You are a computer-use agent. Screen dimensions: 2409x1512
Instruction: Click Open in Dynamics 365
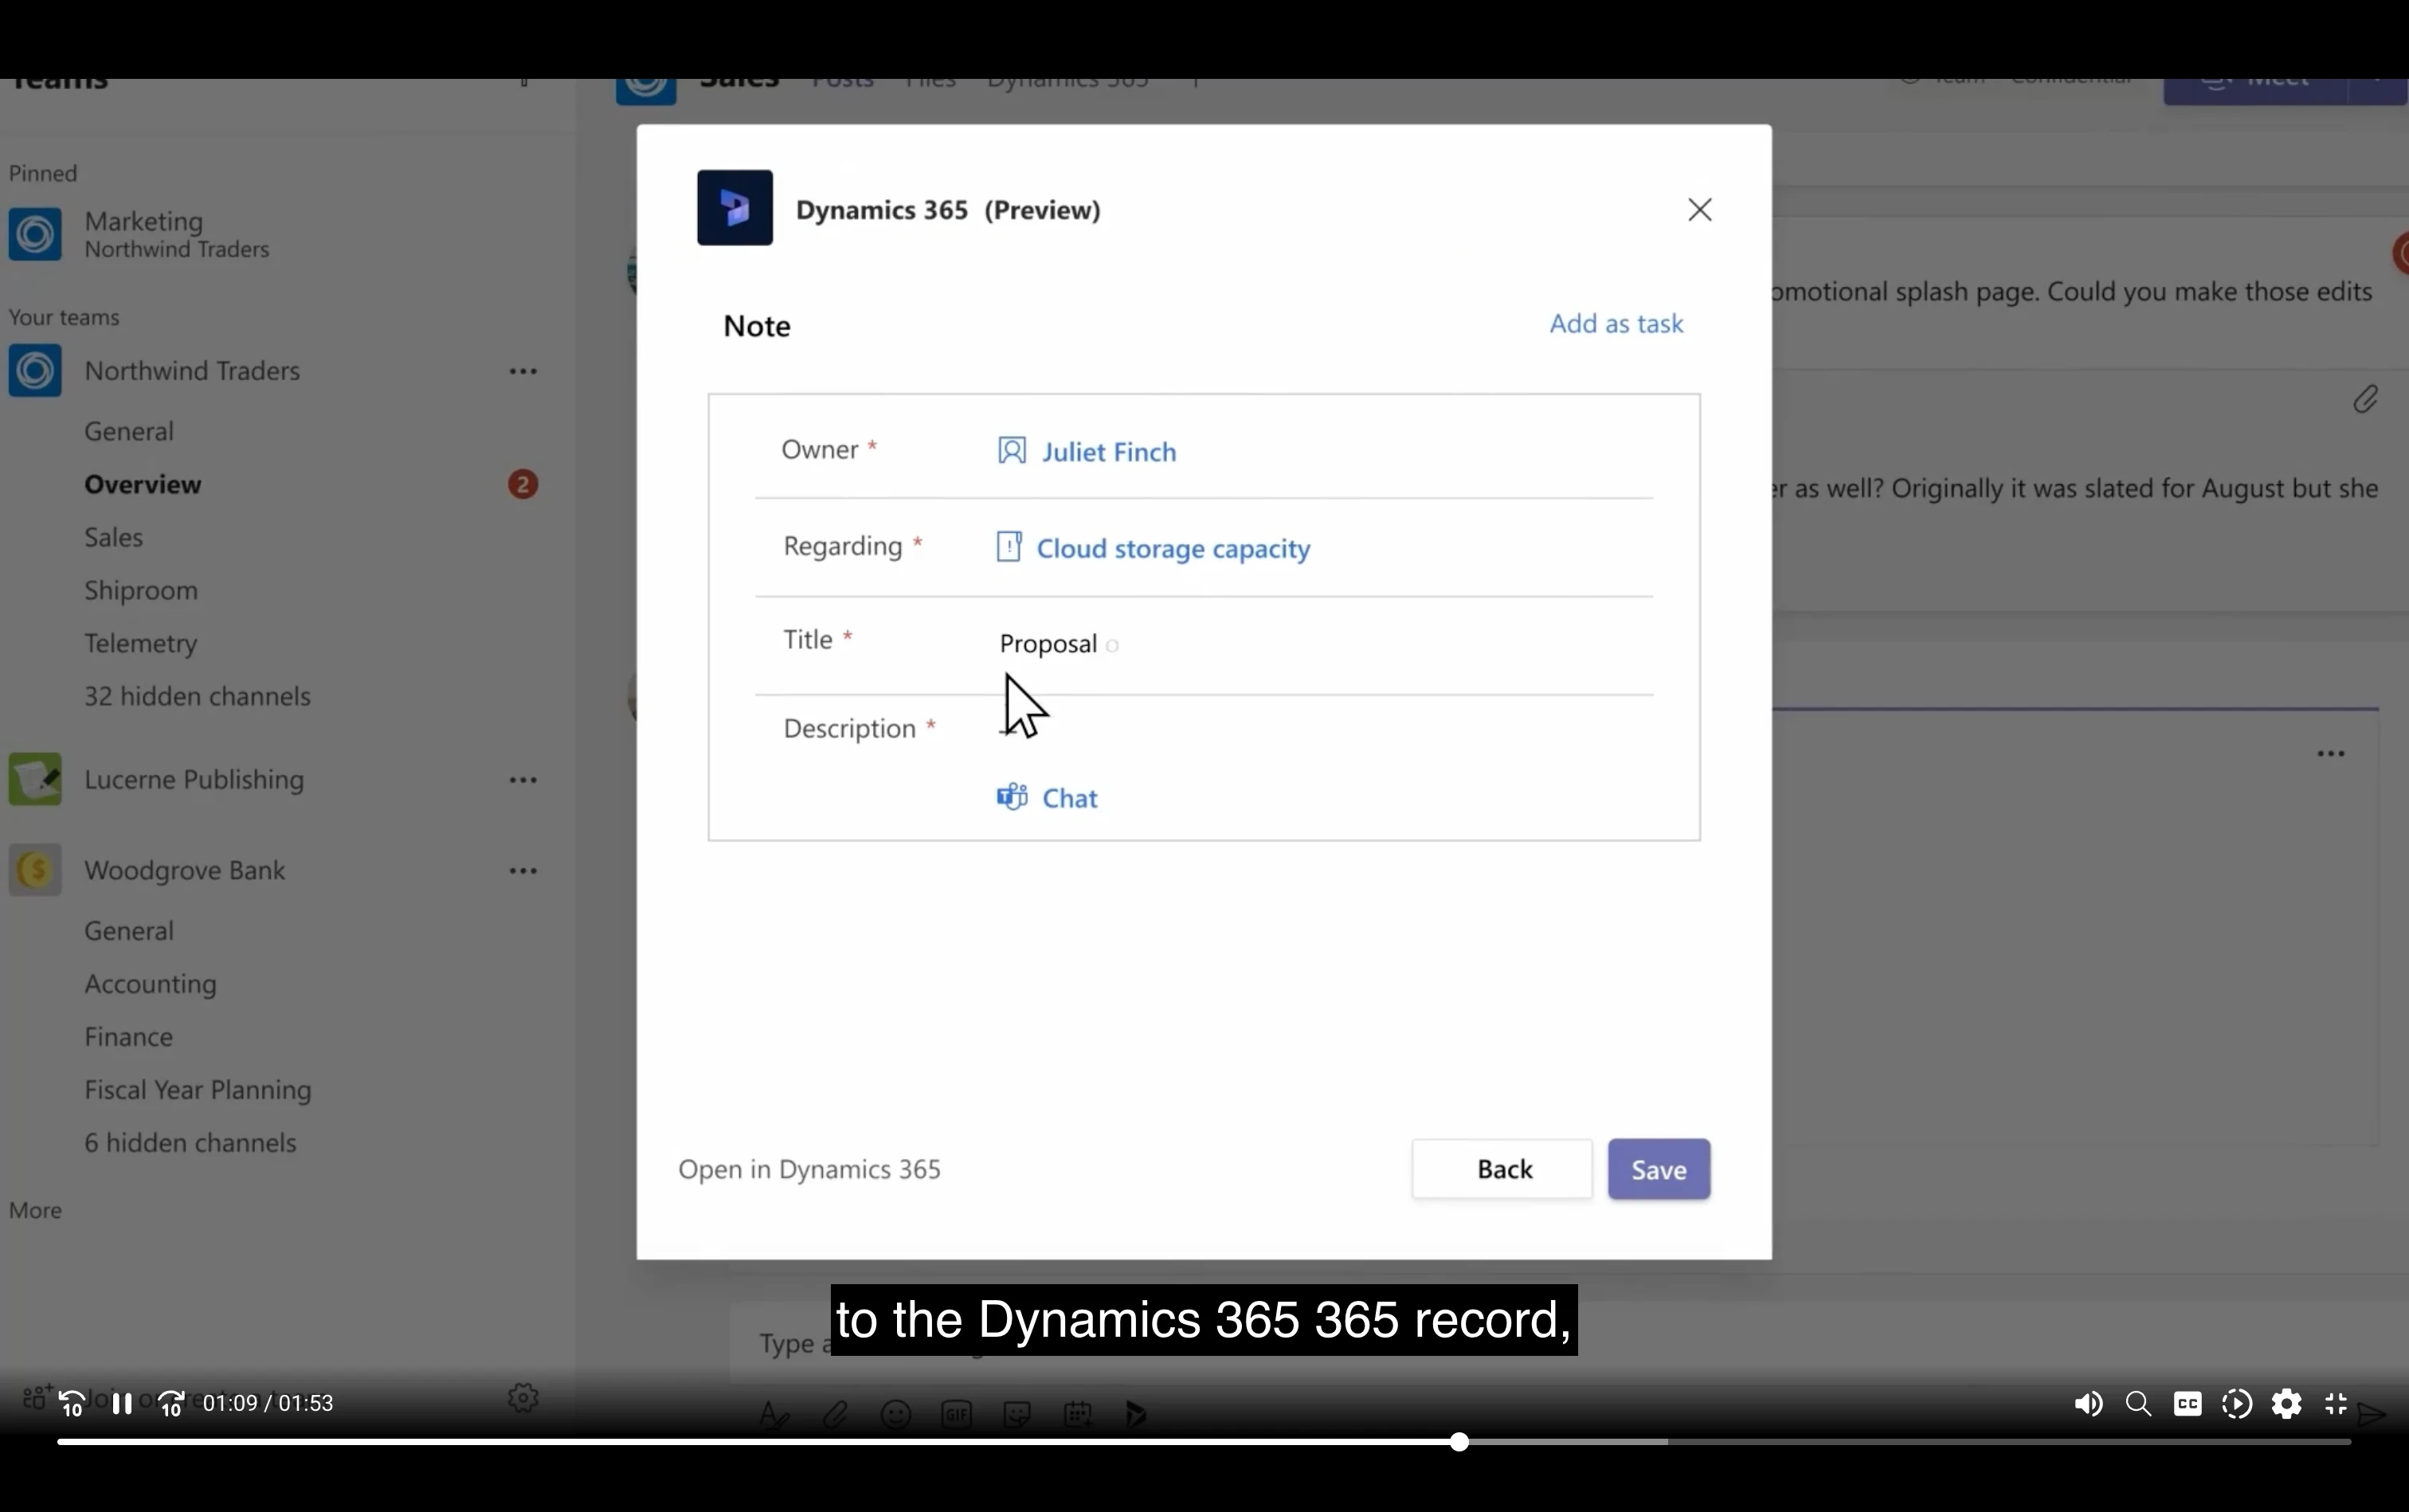click(809, 1170)
